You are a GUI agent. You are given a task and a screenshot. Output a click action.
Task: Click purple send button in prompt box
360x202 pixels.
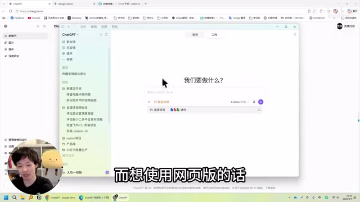click(x=260, y=102)
